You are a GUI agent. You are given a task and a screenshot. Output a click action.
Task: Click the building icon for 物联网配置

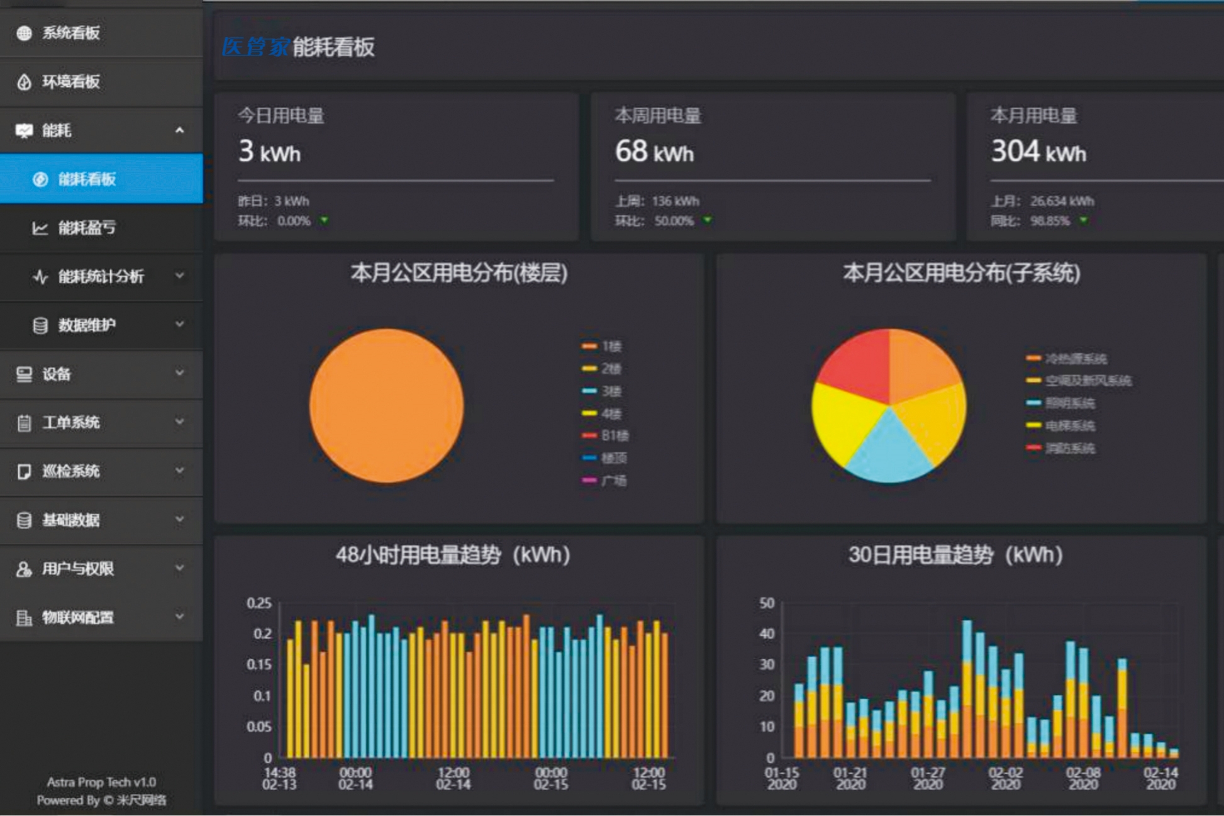click(x=24, y=618)
